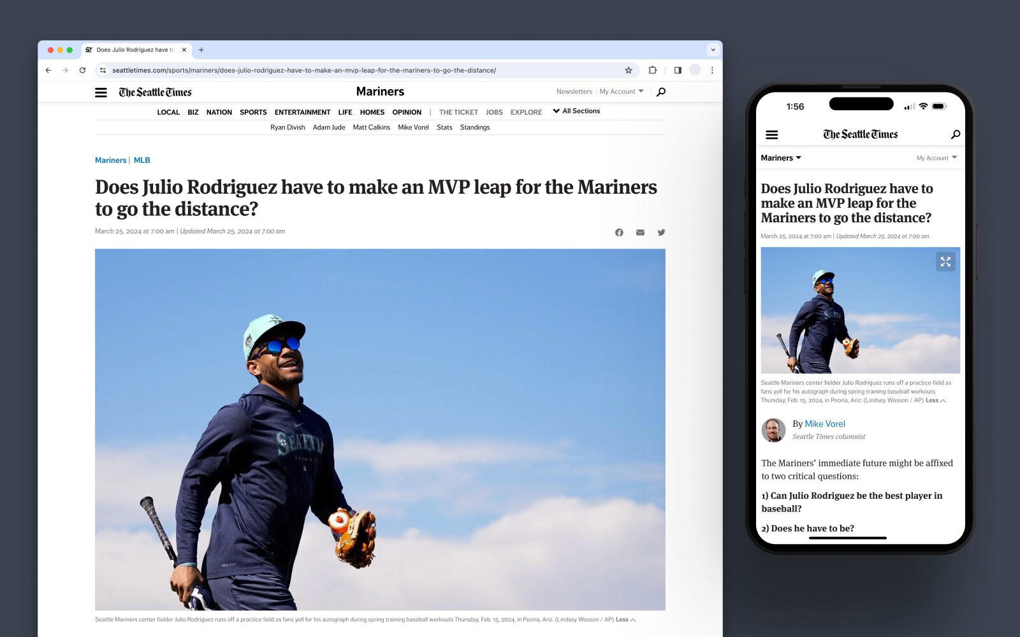Share article via Facebook icon
The width and height of the screenshot is (1020, 637).
pyautogui.click(x=619, y=233)
